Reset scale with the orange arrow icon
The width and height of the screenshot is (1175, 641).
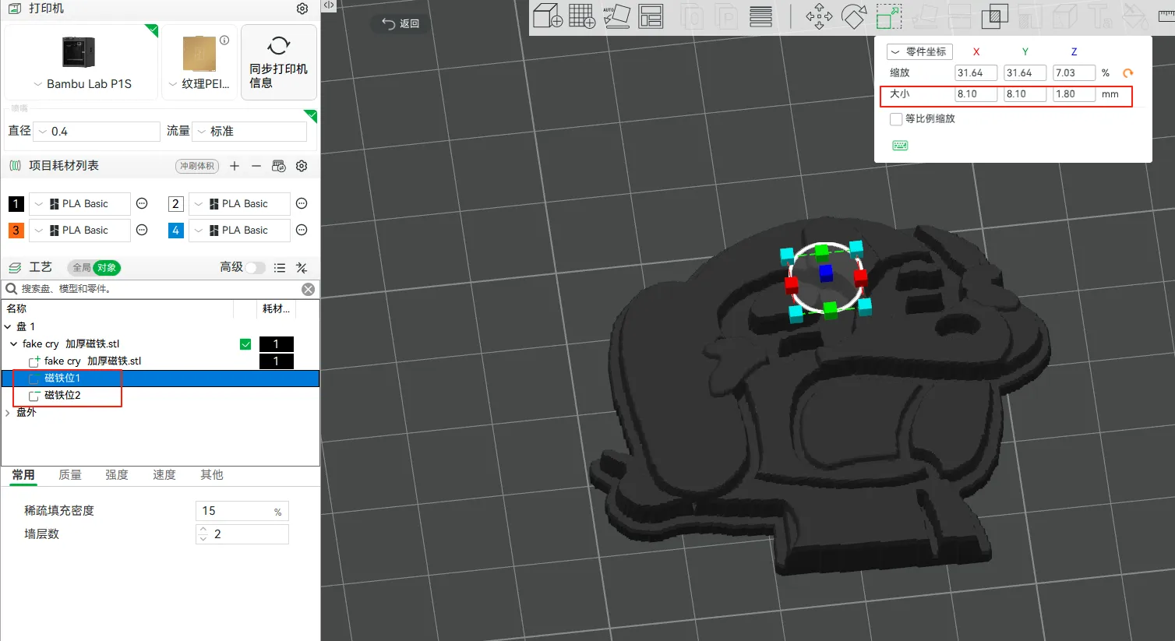click(1127, 73)
